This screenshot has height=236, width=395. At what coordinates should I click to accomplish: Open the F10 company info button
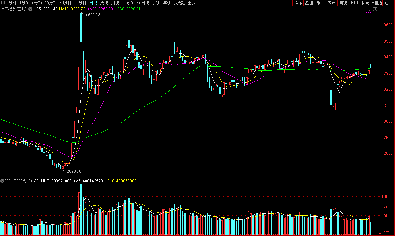[354, 3]
